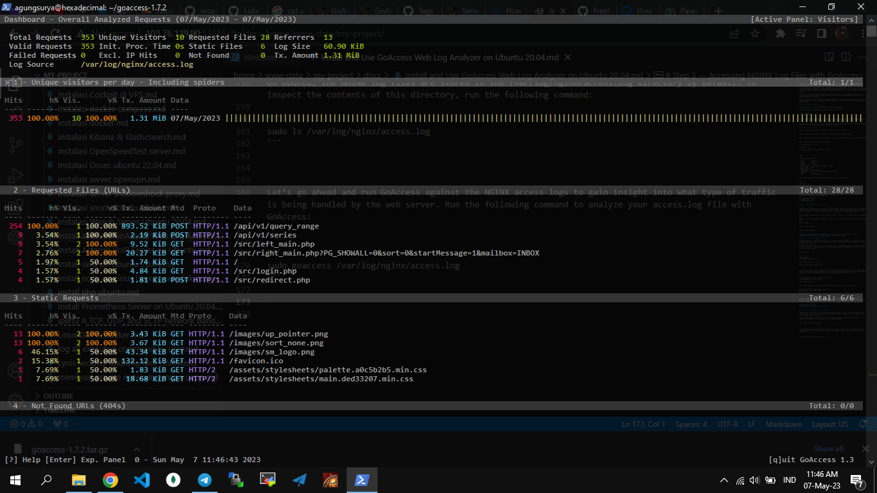Viewport: 877px width, 493px height.
Task: Open the volume control in system tray
Action: pos(754,480)
